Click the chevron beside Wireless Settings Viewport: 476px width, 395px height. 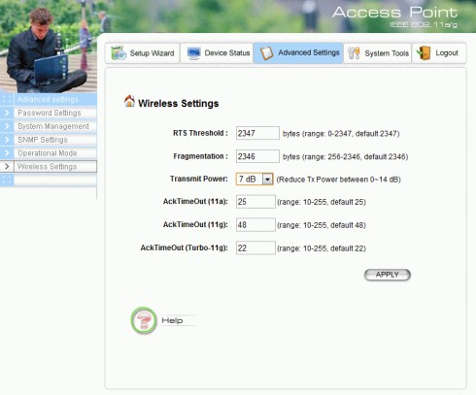(x=7, y=167)
